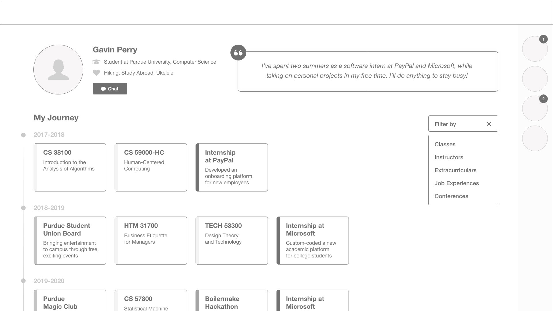Filter journey by Classes
This screenshot has width=553, height=311.
tap(445, 144)
